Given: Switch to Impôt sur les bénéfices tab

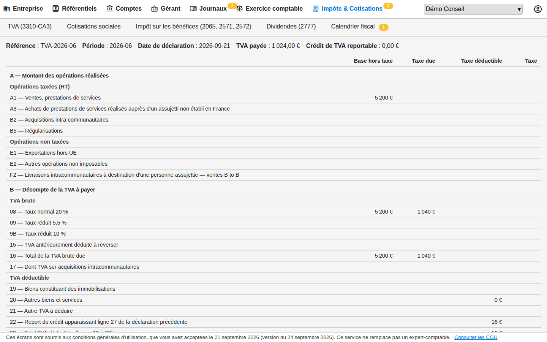Looking at the screenshot, I should [194, 27].
